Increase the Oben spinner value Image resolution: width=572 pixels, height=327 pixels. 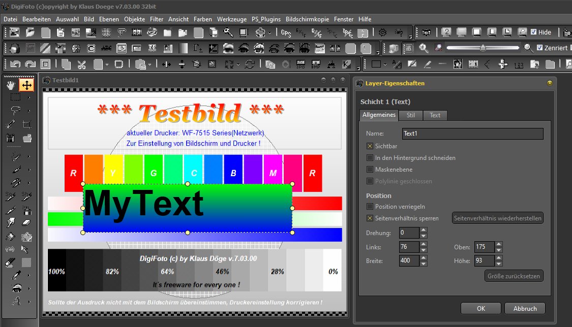(499, 244)
